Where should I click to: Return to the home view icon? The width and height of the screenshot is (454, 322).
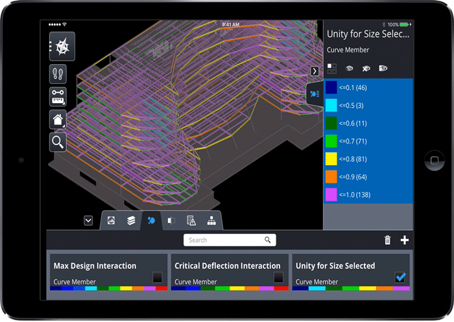coord(58,119)
